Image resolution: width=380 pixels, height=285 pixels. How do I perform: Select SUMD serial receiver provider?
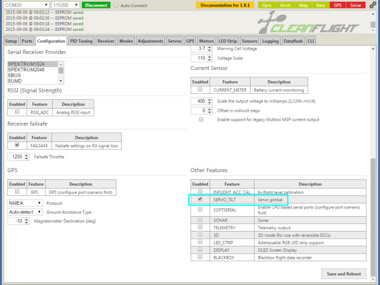[33, 81]
